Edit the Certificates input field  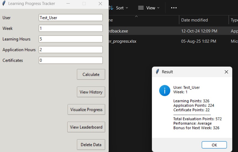[71, 60]
